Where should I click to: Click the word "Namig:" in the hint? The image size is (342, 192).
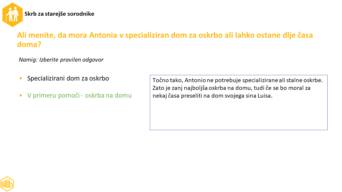pyautogui.click(x=28, y=60)
